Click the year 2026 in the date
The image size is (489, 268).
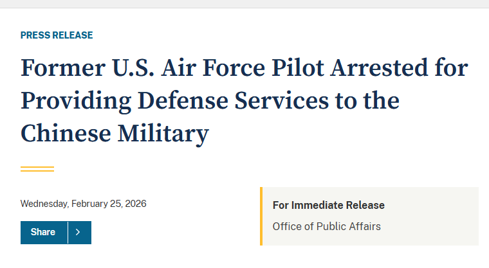[136, 204]
